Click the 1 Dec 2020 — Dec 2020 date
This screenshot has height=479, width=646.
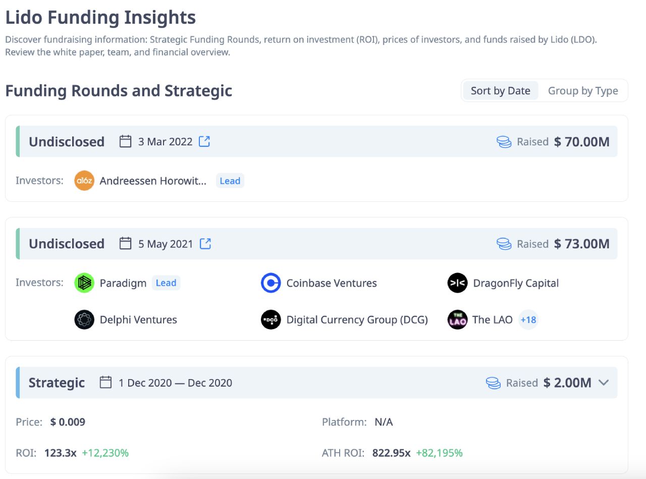point(175,383)
